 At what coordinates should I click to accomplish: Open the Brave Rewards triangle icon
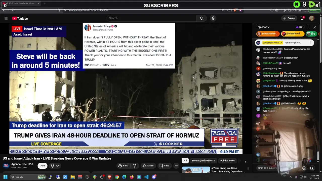(240, 10)
